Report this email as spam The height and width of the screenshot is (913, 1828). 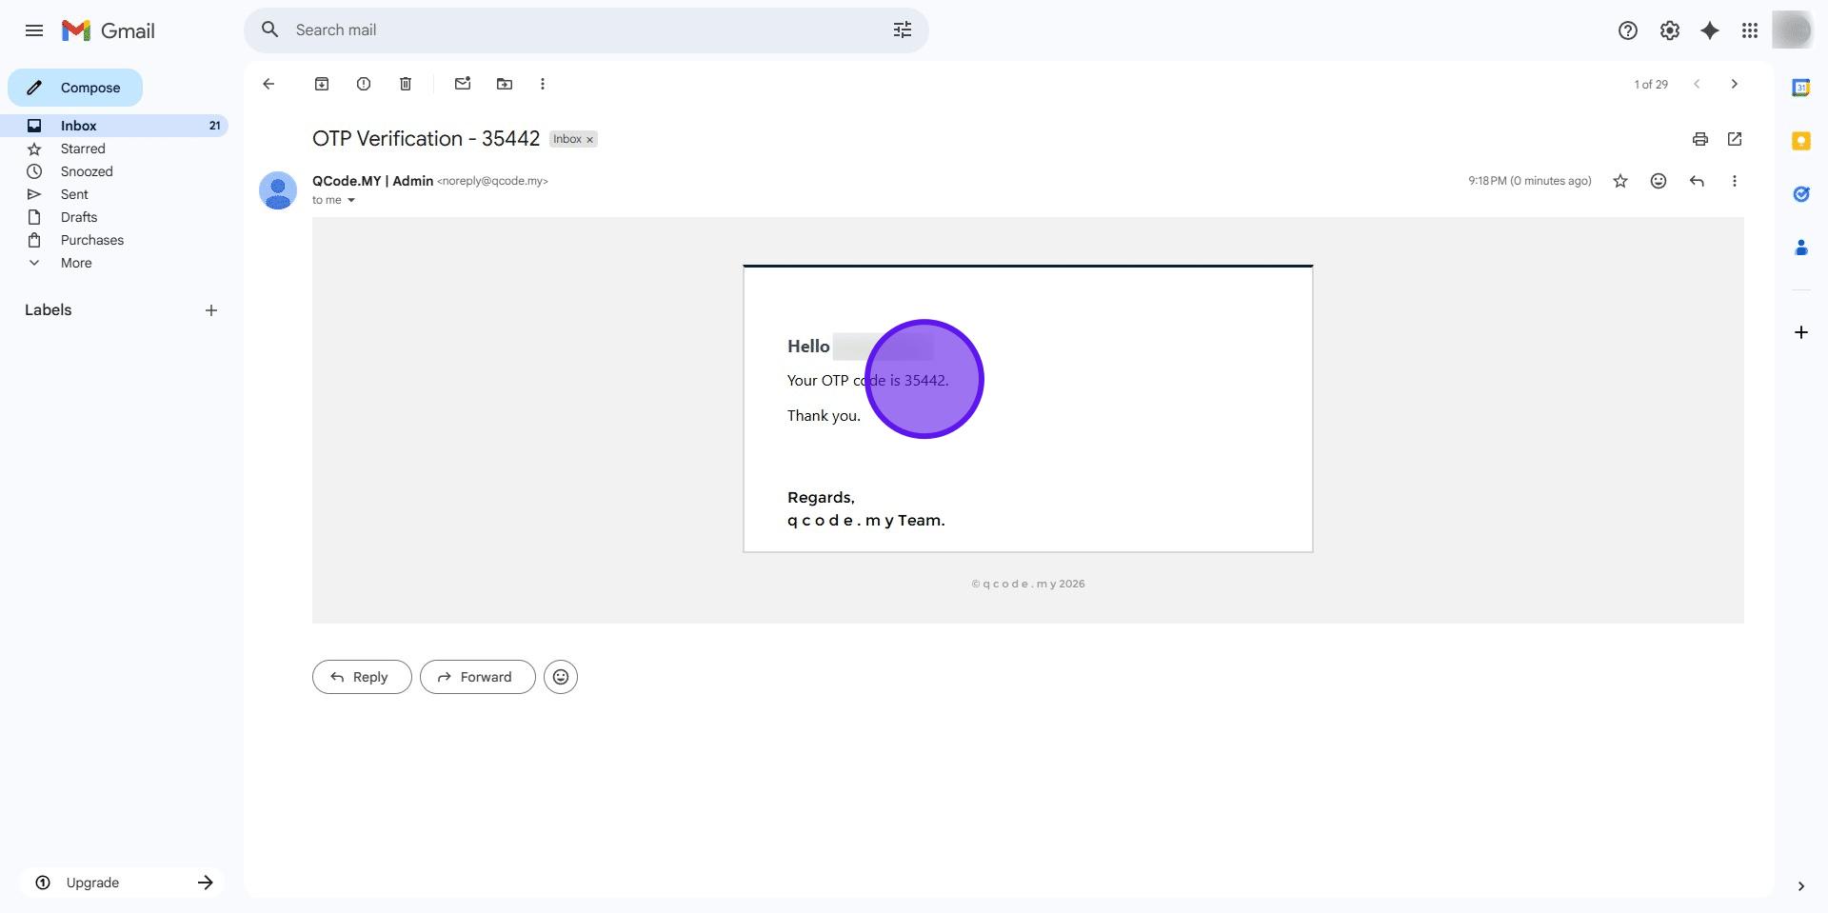[364, 84]
